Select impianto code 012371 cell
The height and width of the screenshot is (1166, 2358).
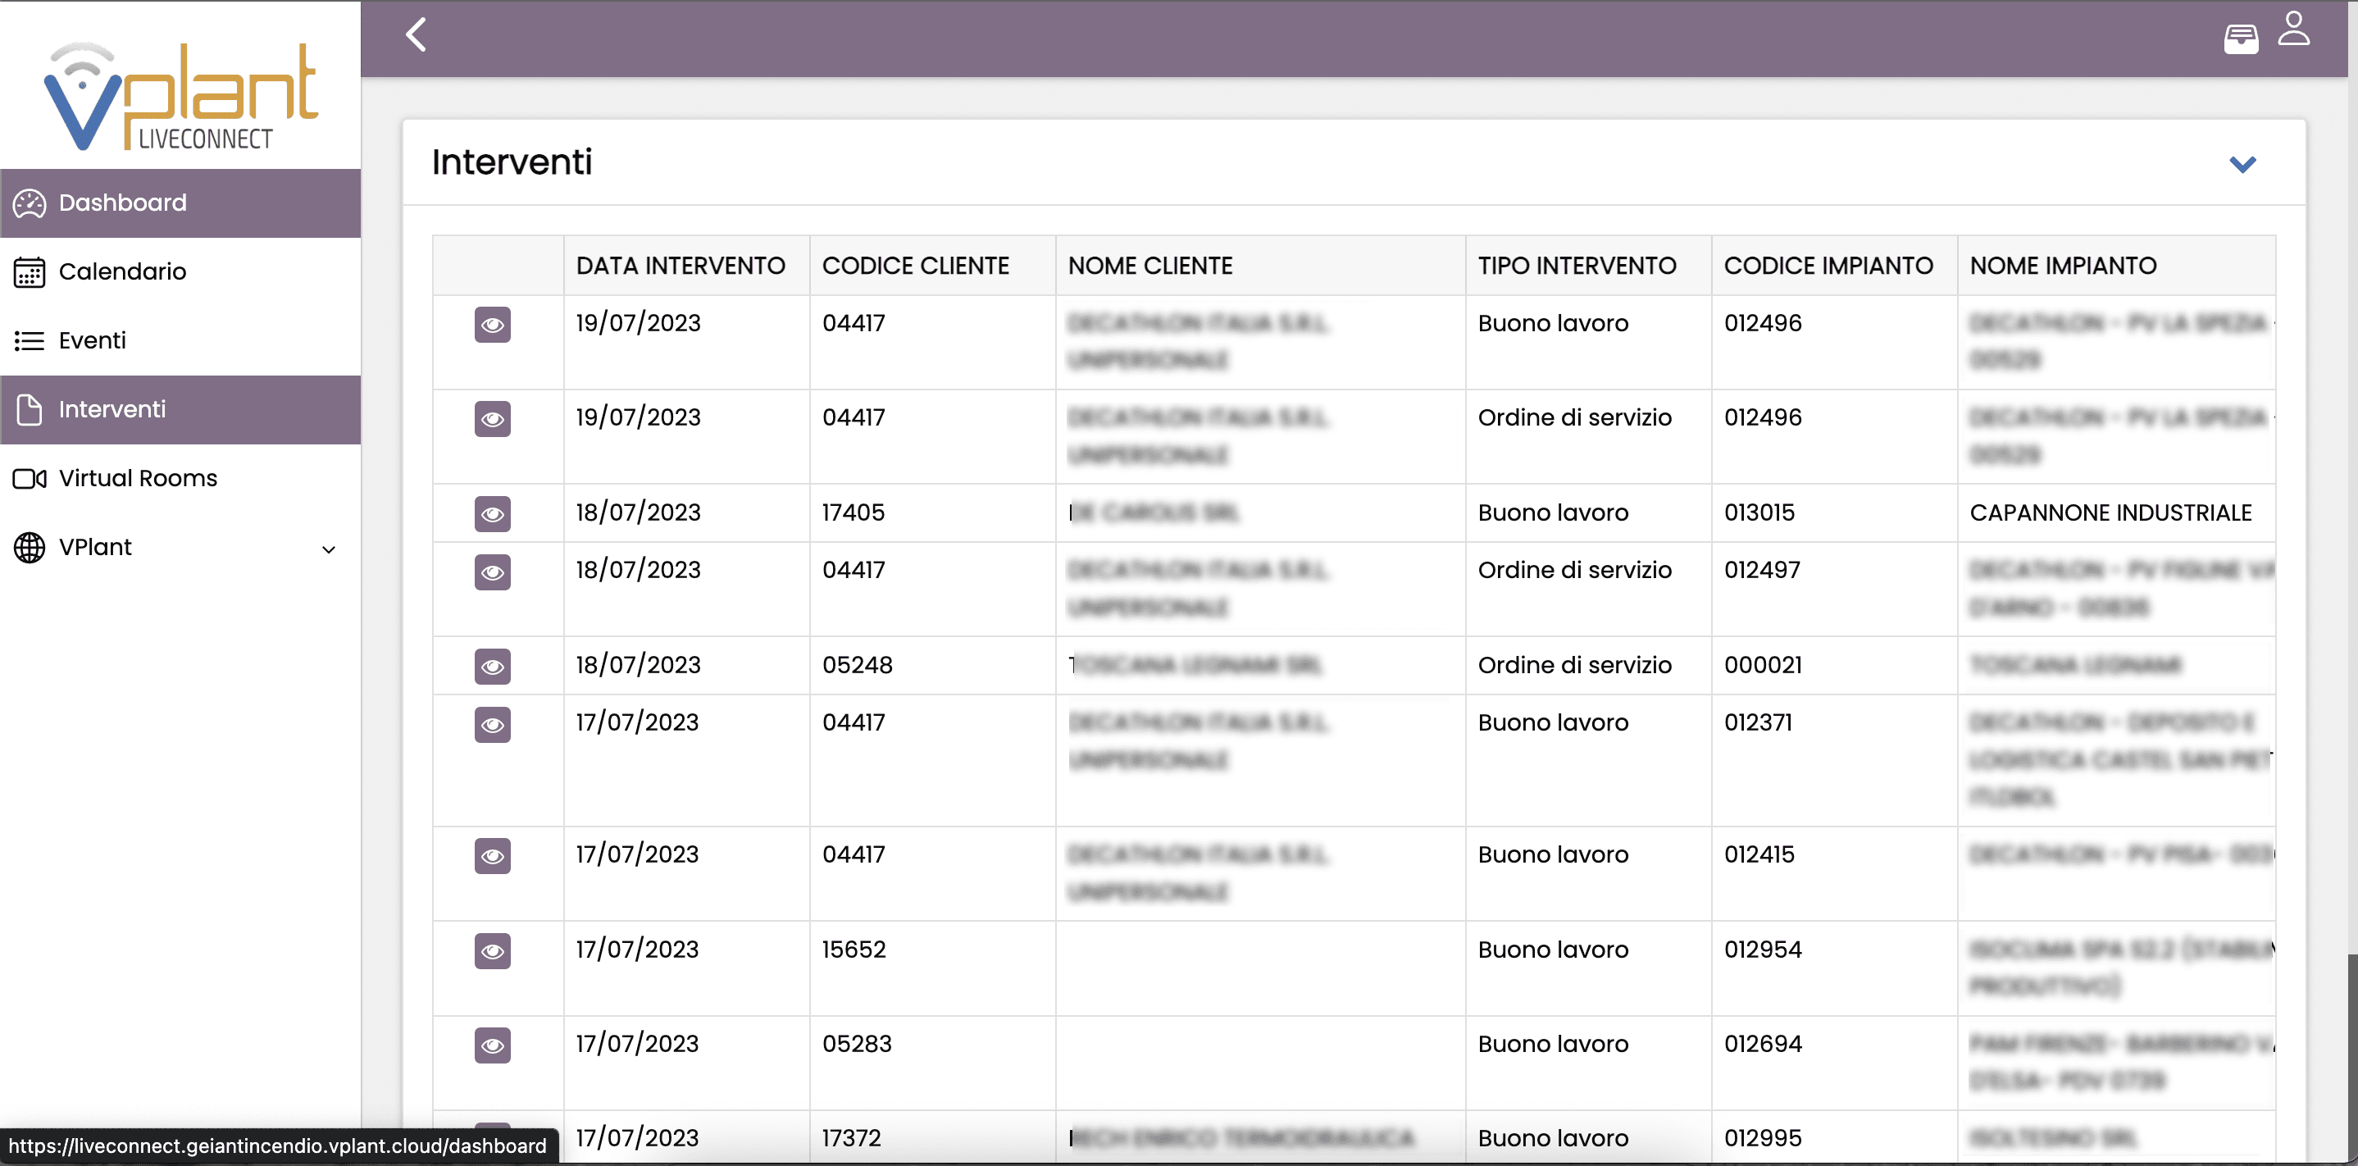1834,761
